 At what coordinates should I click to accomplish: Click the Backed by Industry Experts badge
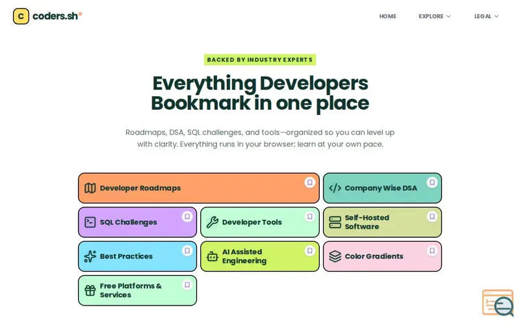point(259,60)
